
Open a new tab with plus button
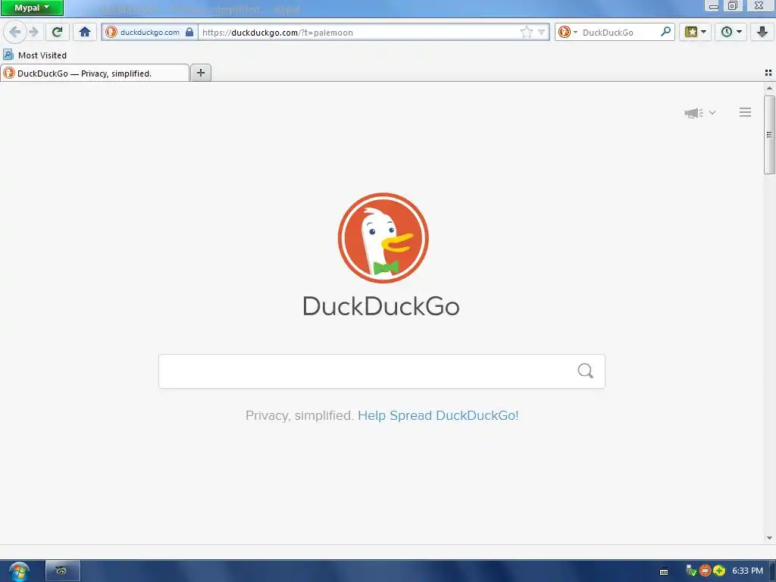tap(200, 74)
